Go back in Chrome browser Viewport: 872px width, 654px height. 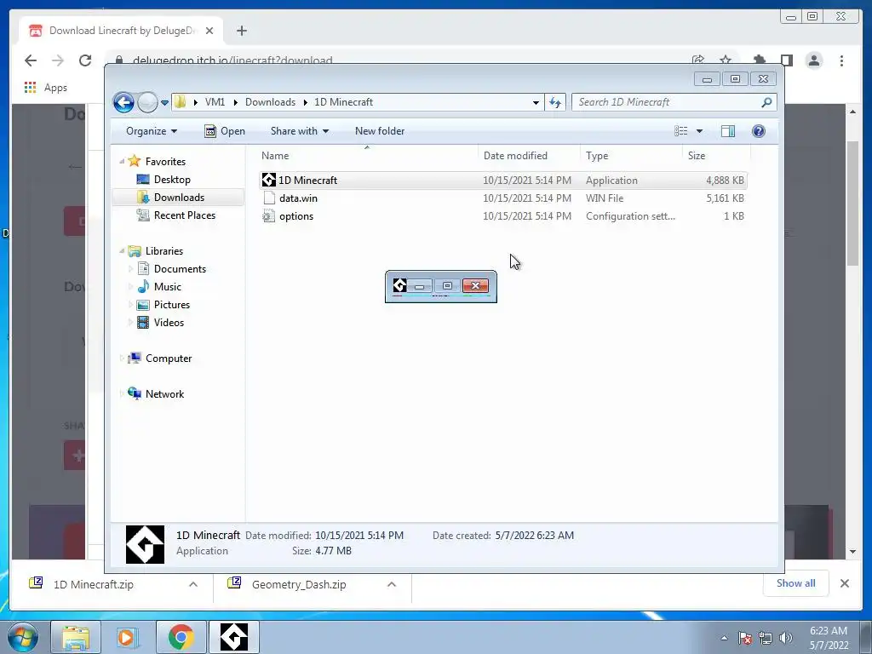coord(31,60)
